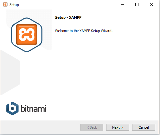Click the Next > button
The width and height of the screenshot is (160, 135).
click(x=118, y=127)
